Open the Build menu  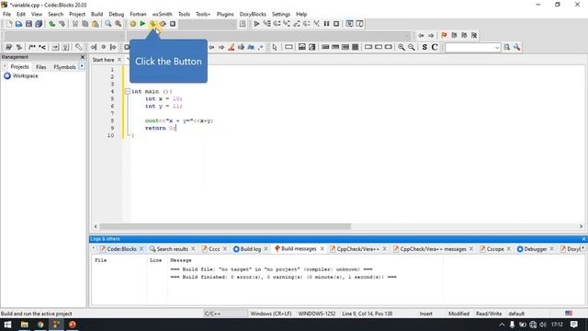[x=96, y=14]
